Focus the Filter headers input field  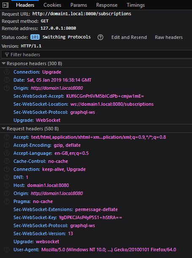point(97,55)
